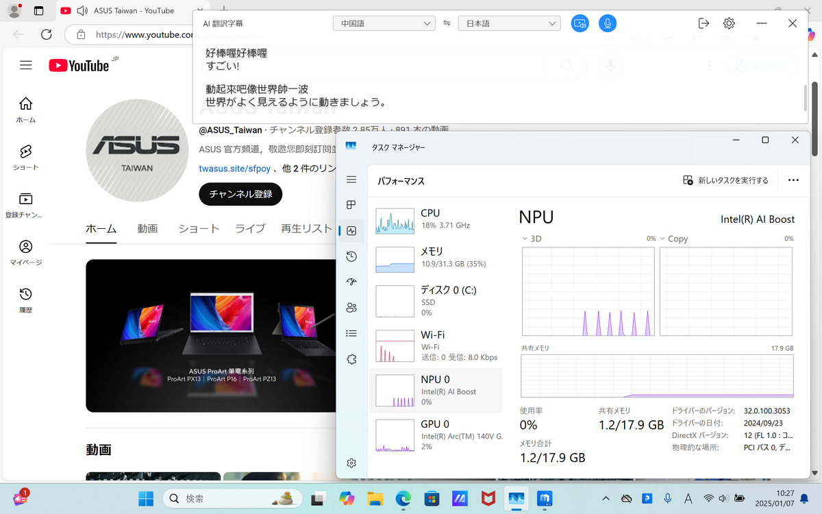Open Microsoft Store from the taskbar
822x514 pixels.
[x=431, y=498]
